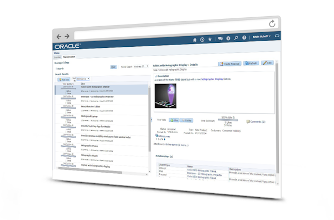Select the Holographic Phone idea row
Viewport: 334px width, 220px height.
102,148
